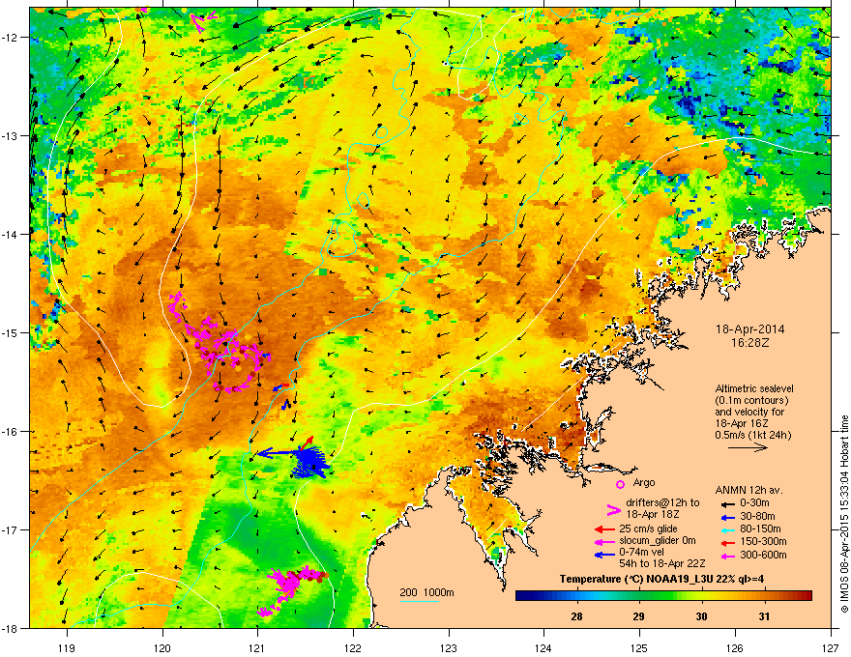Click the blue 0-74m vel arrow in legend
Screen dimensions: 851x657
click(x=604, y=555)
